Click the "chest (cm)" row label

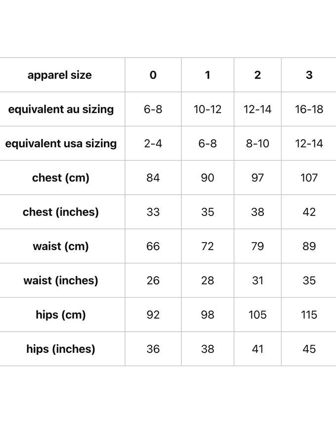[61, 177]
